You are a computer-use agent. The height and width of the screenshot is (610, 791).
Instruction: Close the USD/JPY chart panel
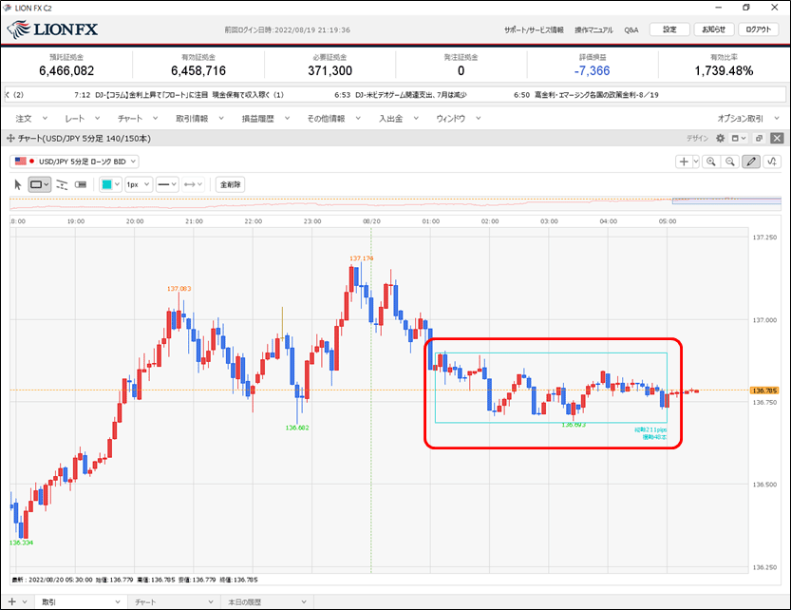(x=778, y=139)
